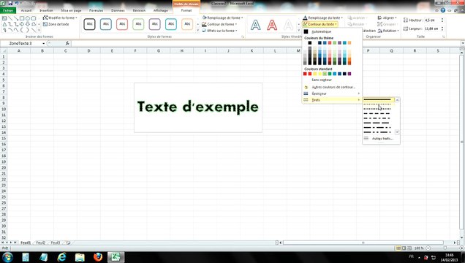Apply the blue outlined WordArt A style
The height and width of the screenshot is (263, 465).
click(256, 25)
